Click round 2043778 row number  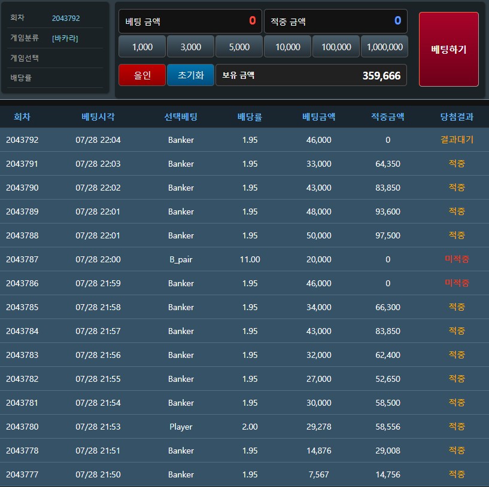(x=22, y=451)
